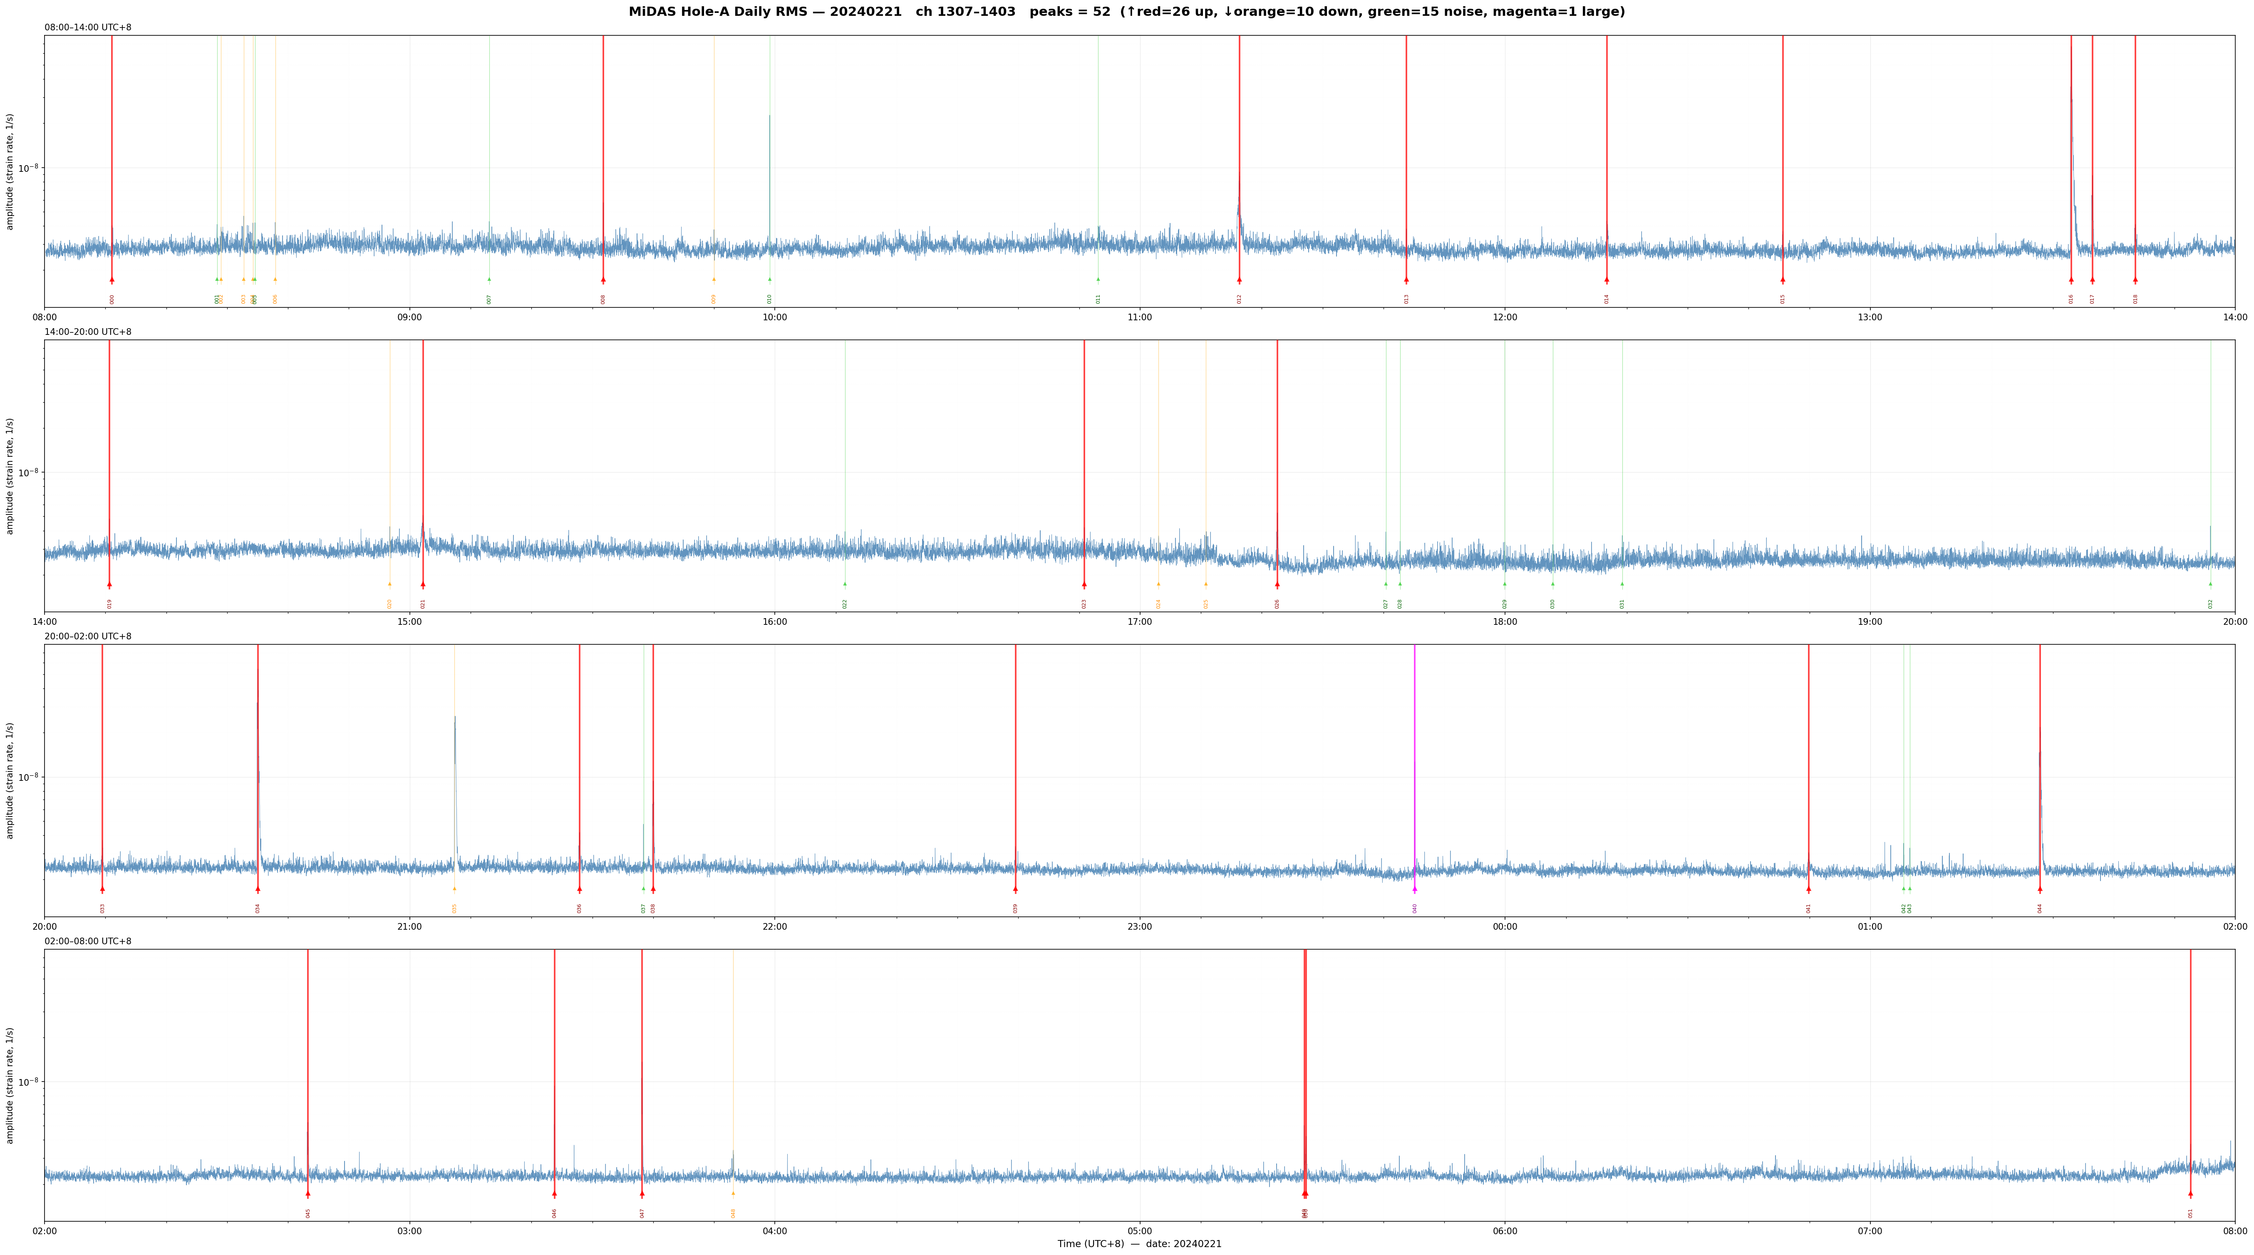Screen dimensions: 2254x1255
Task: Select the red peak marker labeled 047
Action: tap(642, 1194)
